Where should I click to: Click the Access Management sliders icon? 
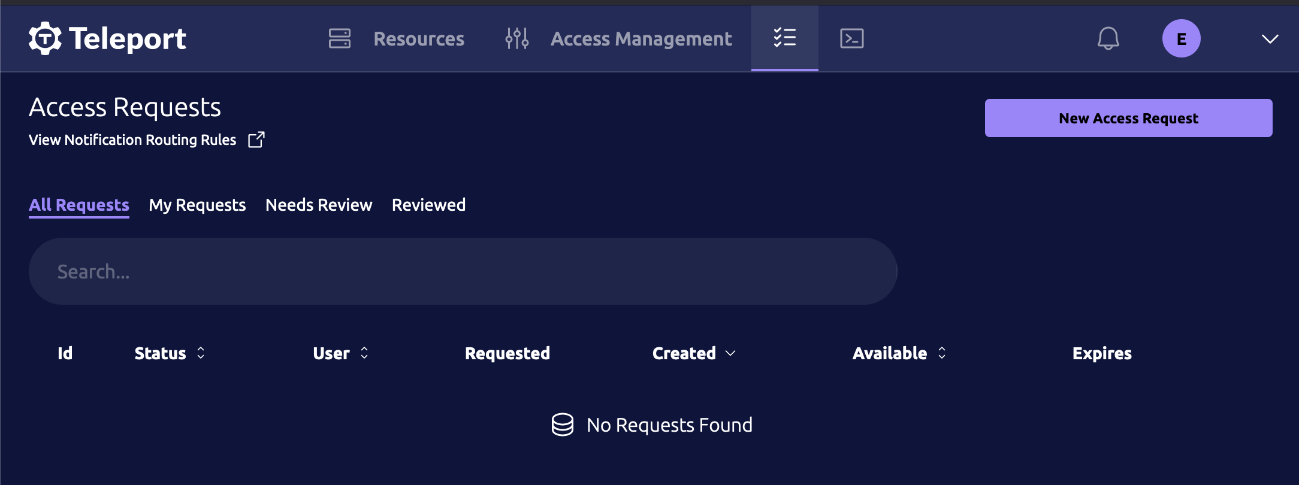tap(516, 39)
